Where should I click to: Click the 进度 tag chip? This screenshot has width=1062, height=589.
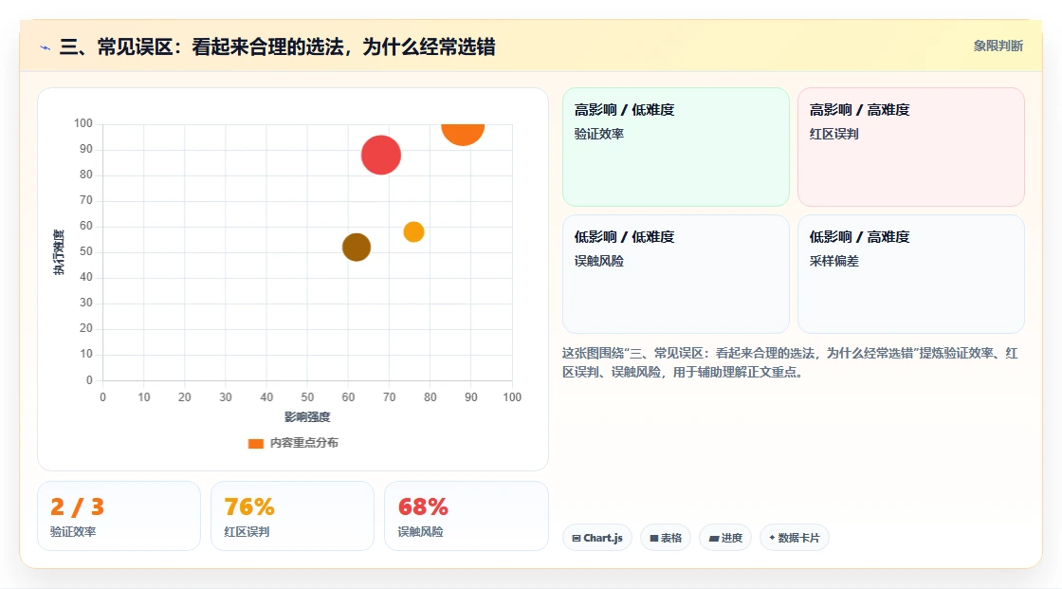pos(725,538)
